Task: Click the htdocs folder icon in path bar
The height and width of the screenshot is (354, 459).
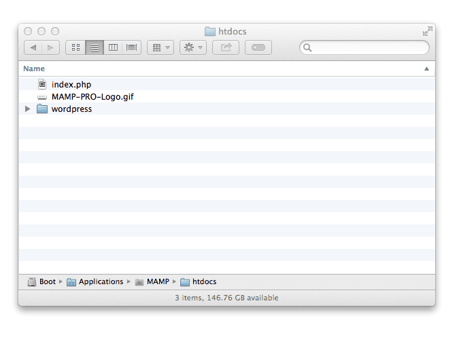Action: point(185,282)
